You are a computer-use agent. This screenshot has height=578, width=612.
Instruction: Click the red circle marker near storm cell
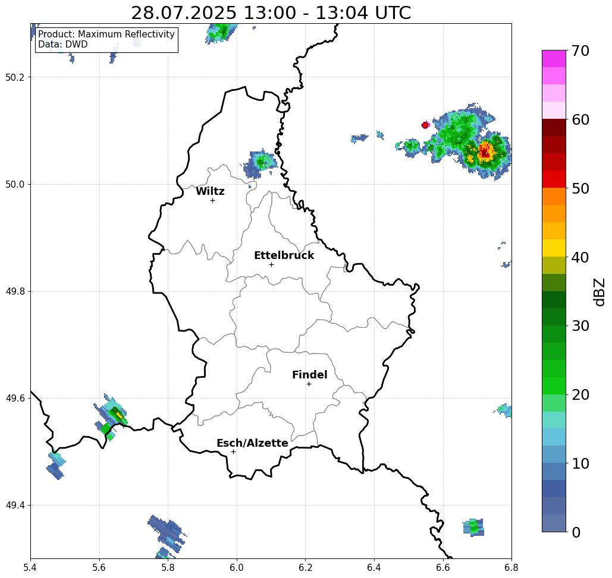click(425, 125)
